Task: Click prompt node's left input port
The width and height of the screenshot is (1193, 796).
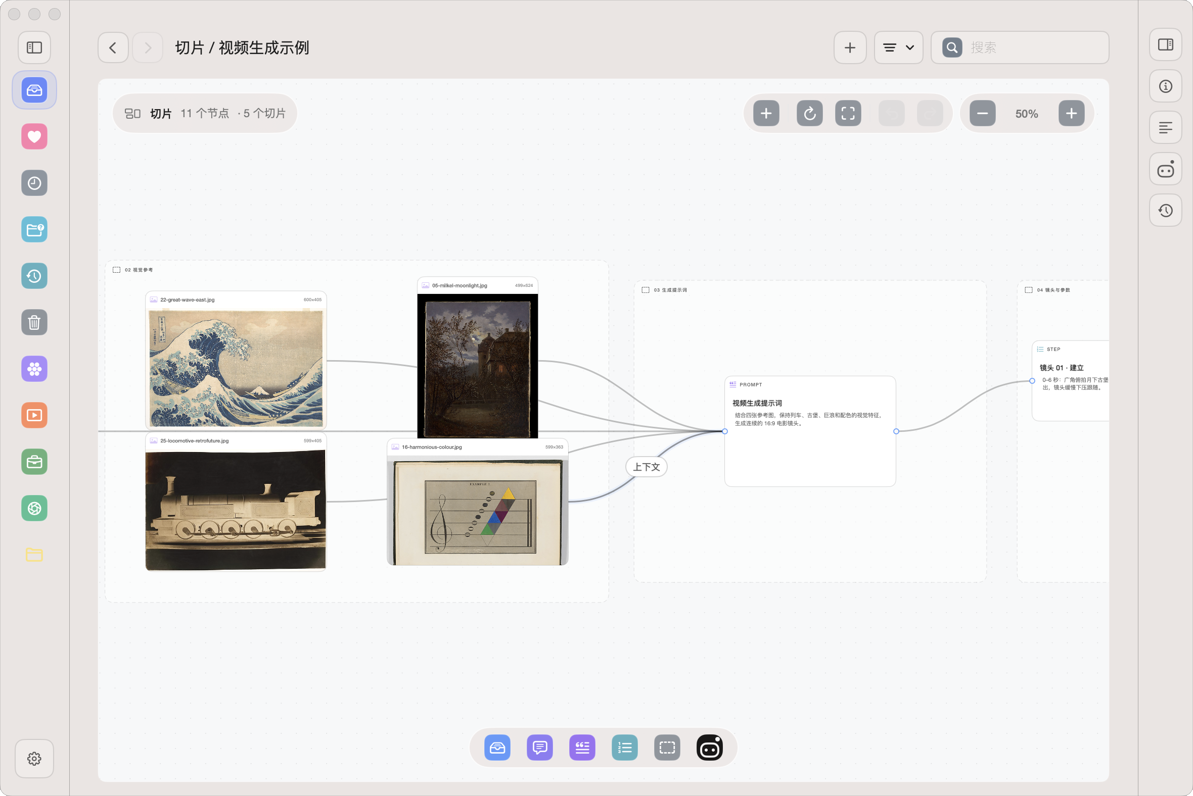Action: 725,431
